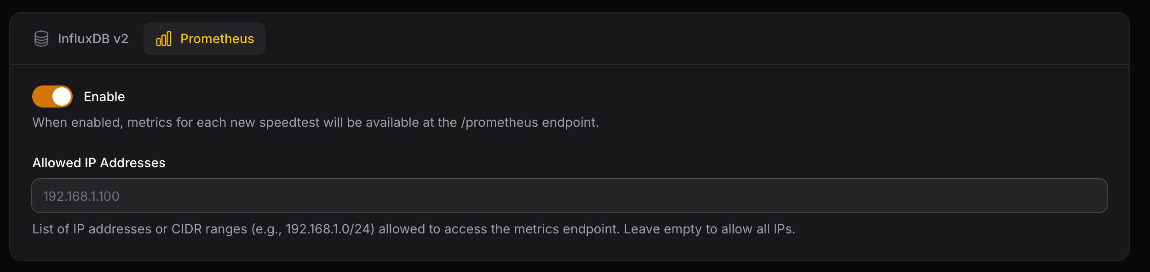Click the Prometheus bar chart icon

click(x=164, y=39)
